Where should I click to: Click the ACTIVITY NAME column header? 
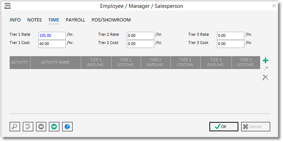tap(56, 63)
